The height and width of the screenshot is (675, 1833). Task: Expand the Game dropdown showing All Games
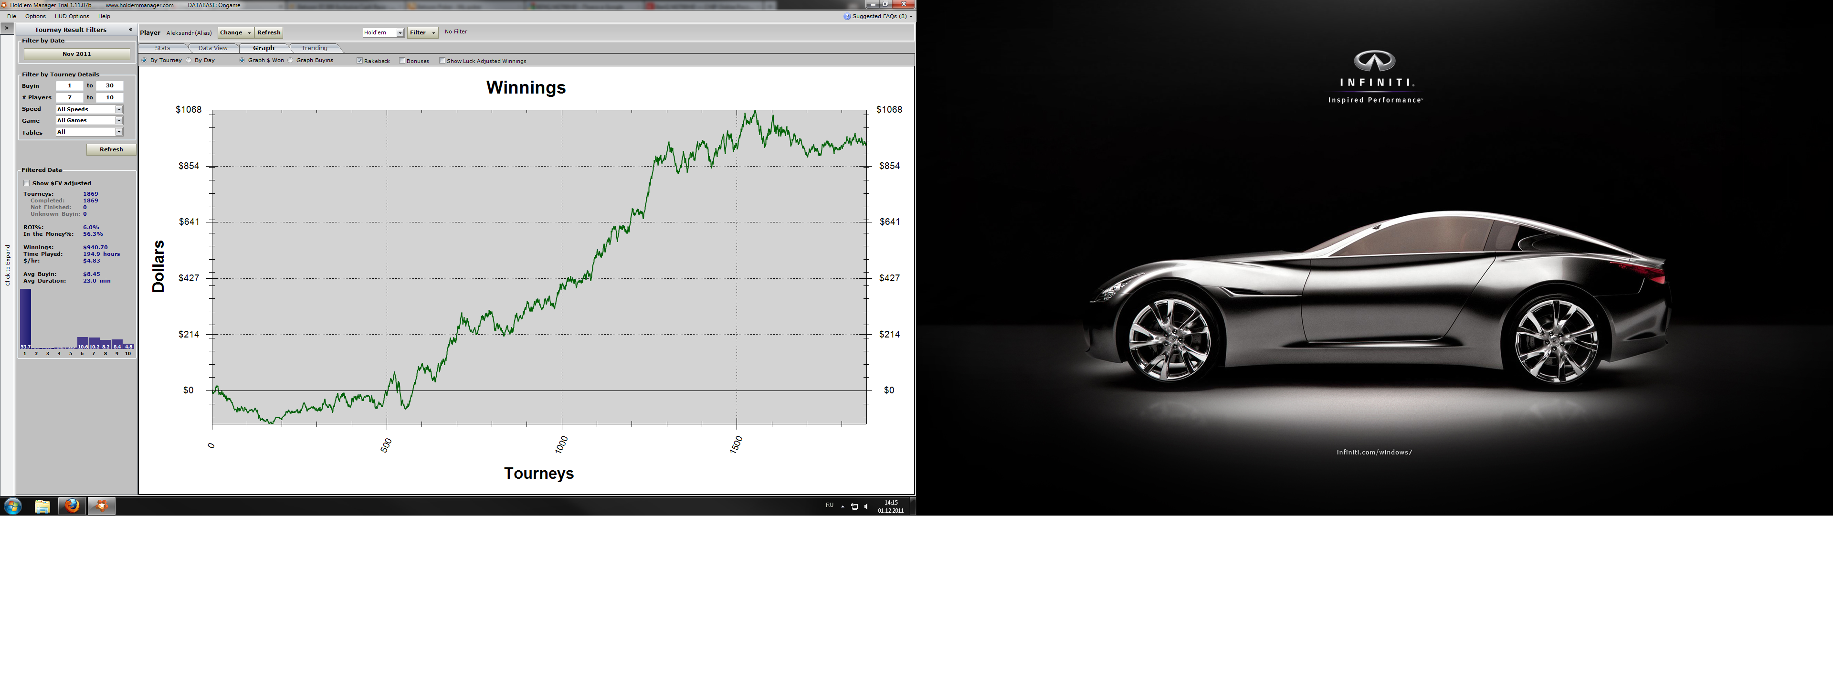coord(119,121)
